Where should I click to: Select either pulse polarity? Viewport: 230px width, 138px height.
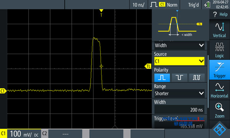(197, 77)
